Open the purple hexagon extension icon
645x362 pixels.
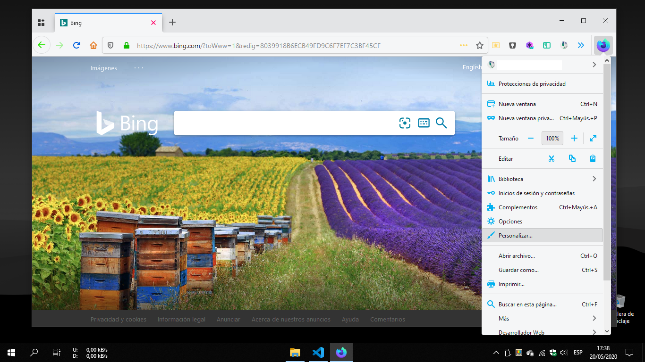click(530, 45)
